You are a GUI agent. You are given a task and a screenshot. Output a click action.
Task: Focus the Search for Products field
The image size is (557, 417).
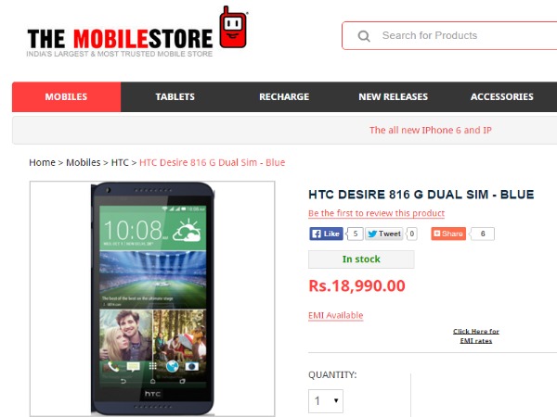449,36
